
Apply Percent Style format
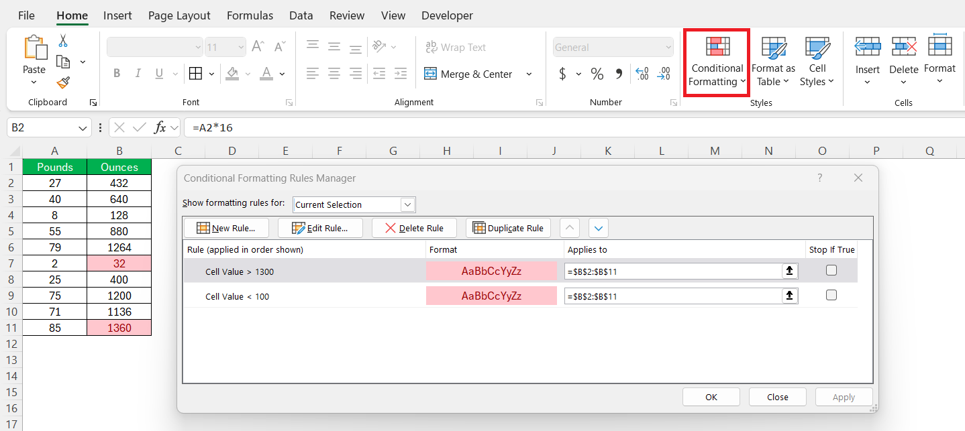coord(597,74)
